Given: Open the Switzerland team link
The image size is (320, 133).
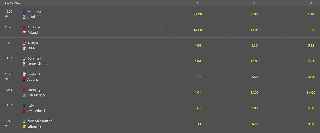Looking at the screenshot, I should 36,111.
